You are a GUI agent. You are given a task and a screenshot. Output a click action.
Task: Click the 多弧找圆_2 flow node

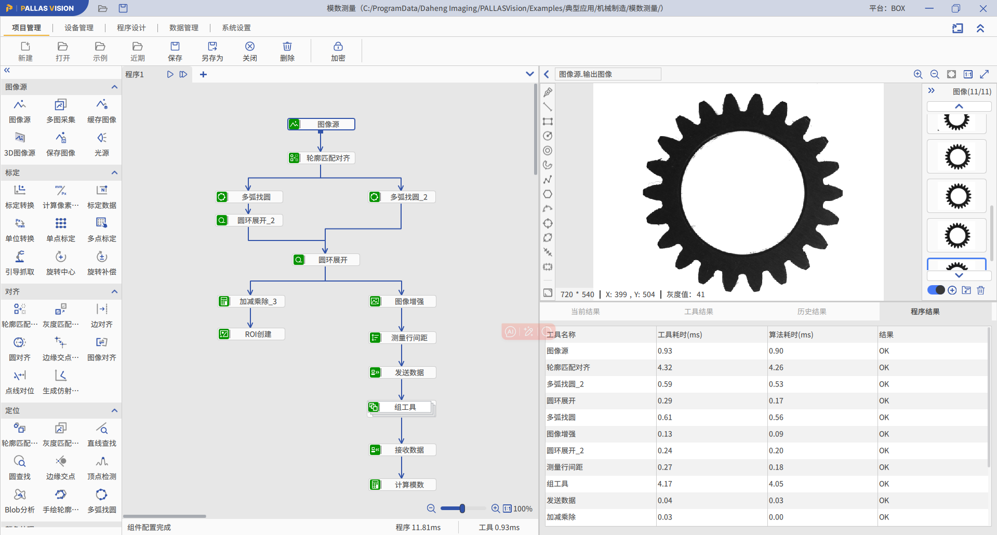pyautogui.click(x=402, y=197)
